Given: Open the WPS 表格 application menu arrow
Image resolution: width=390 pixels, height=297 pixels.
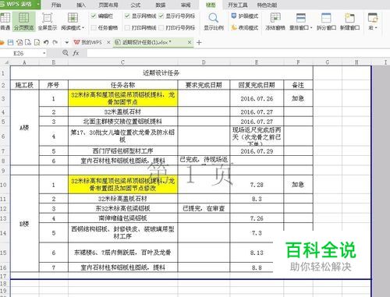Looking at the screenshot, I should 38,5.
